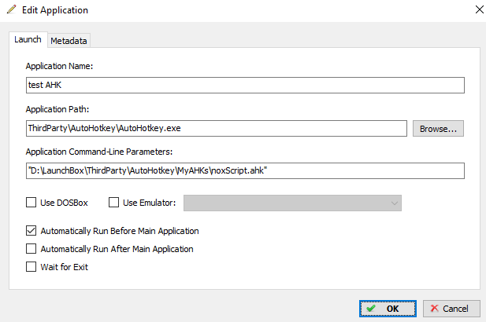Confirm changes with the OK button
The height and width of the screenshot is (322, 486).
pyautogui.click(x=388, y=309)
